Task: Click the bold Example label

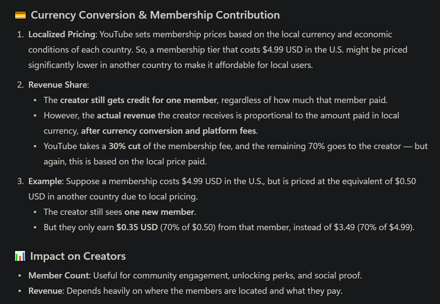Action: point(45,181)
